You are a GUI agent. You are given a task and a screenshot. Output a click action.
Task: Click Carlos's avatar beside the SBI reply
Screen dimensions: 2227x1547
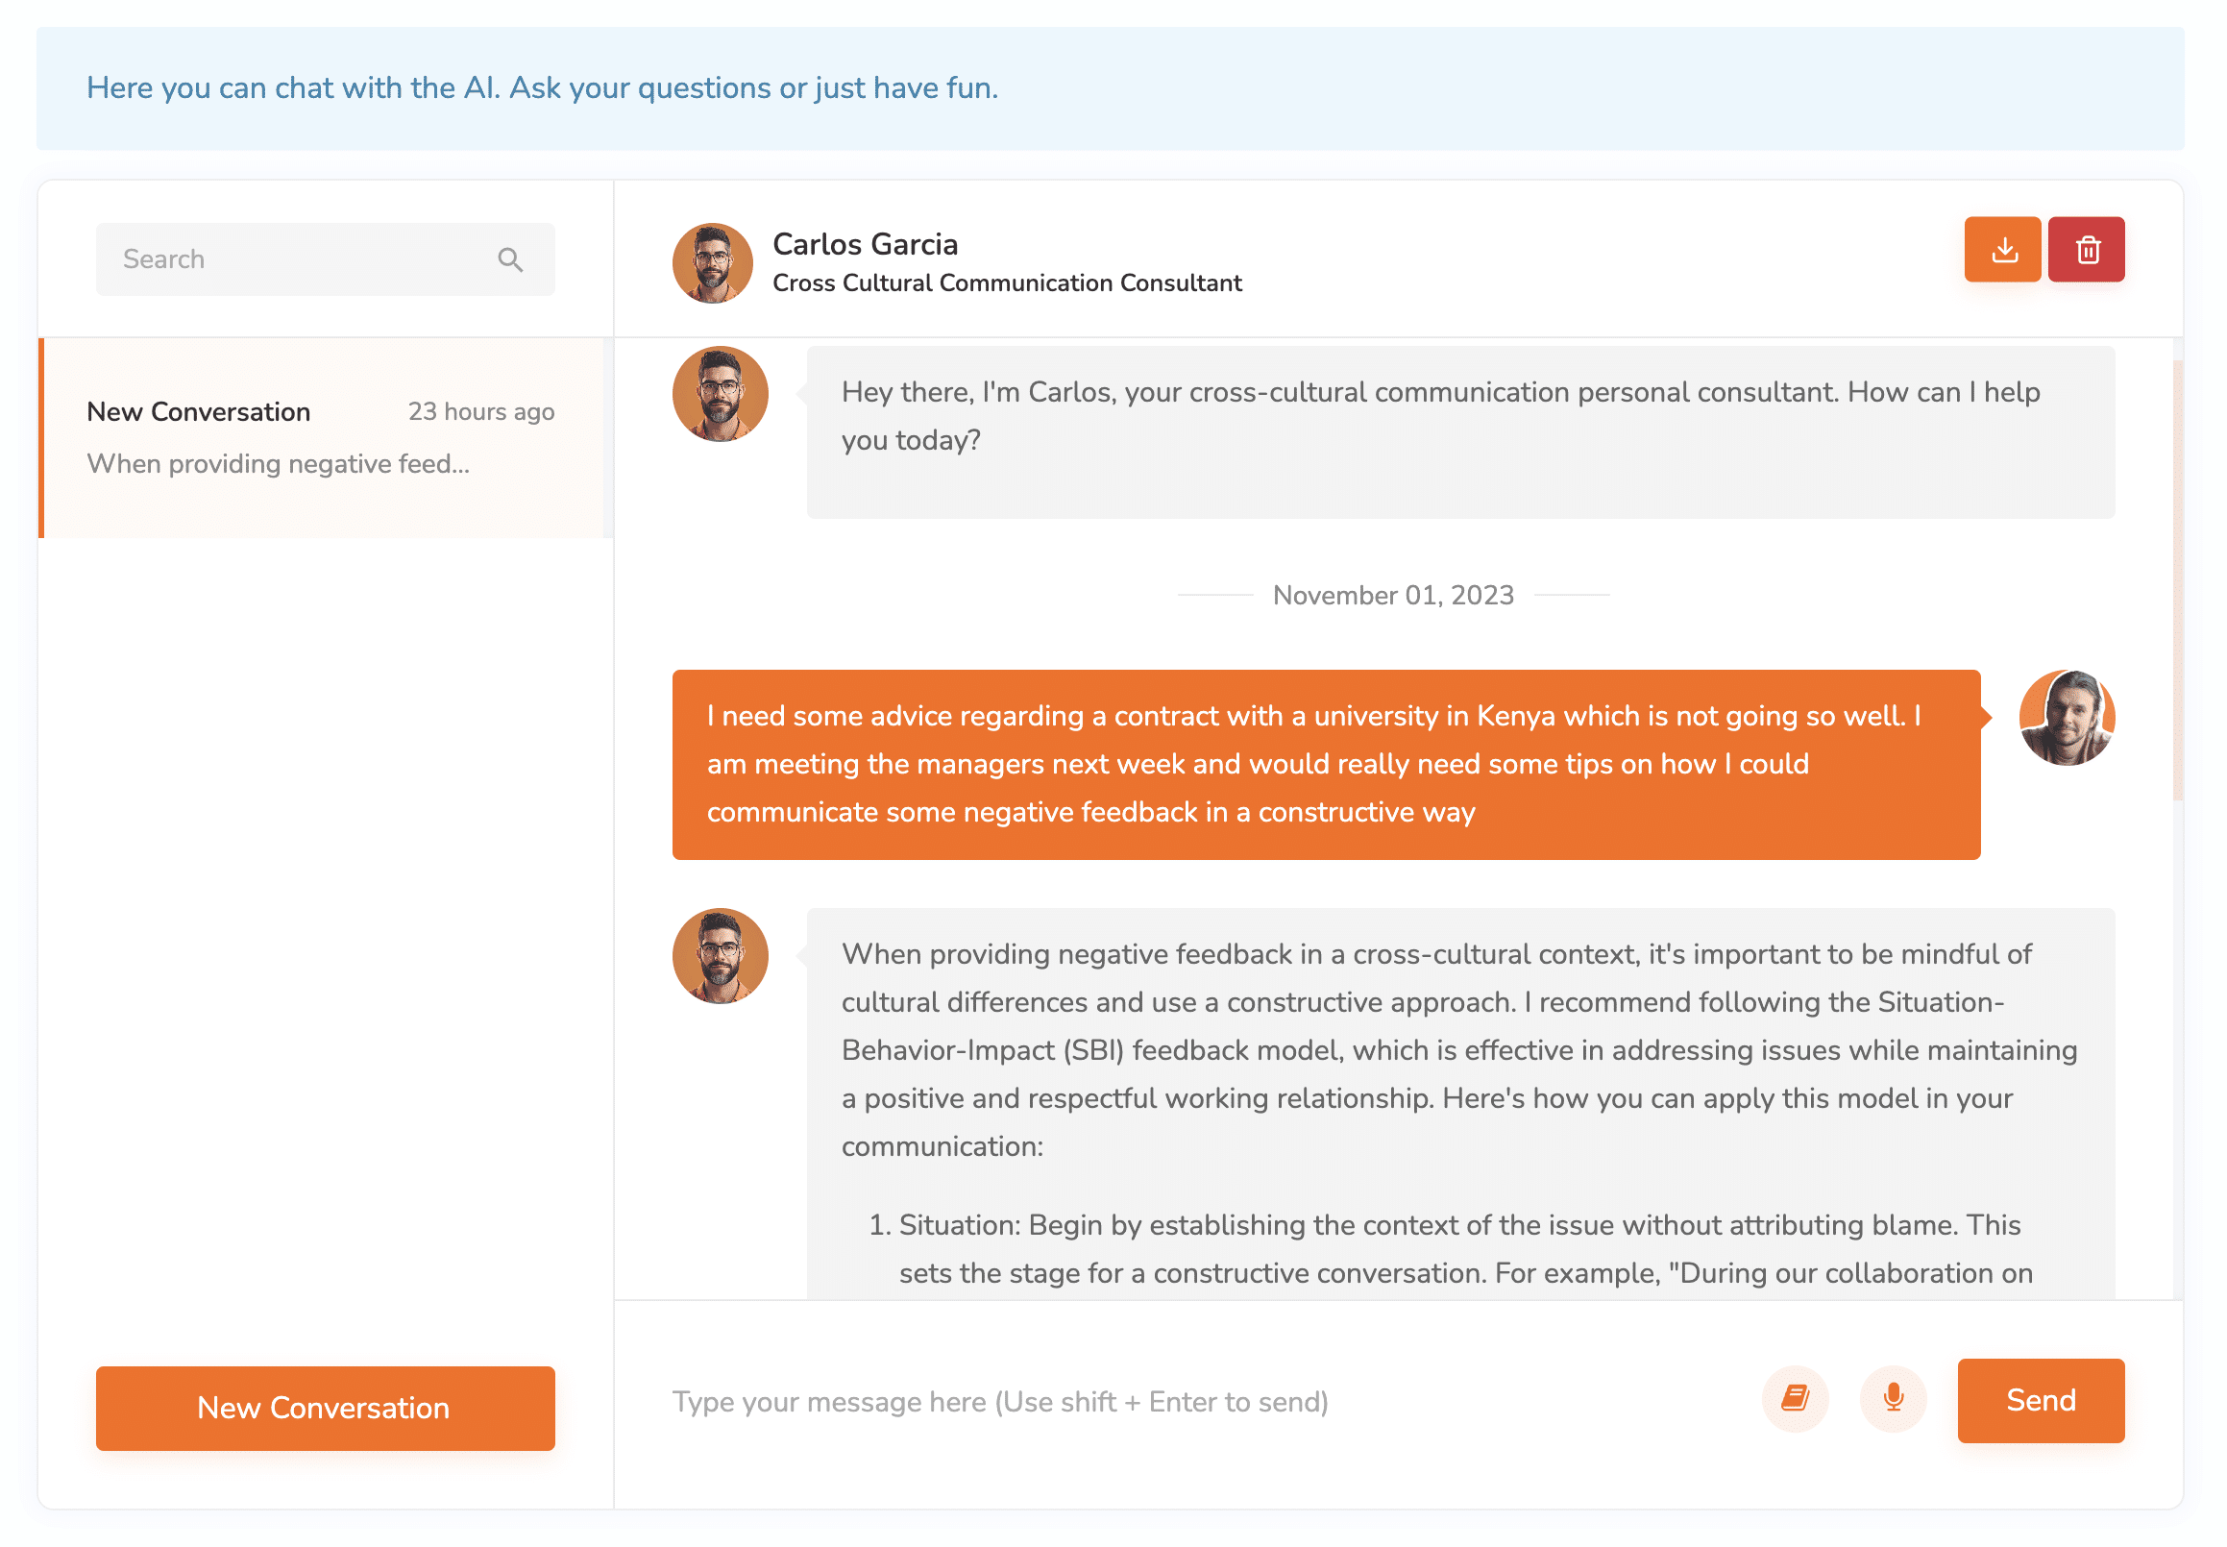click(x=720, y=956)
